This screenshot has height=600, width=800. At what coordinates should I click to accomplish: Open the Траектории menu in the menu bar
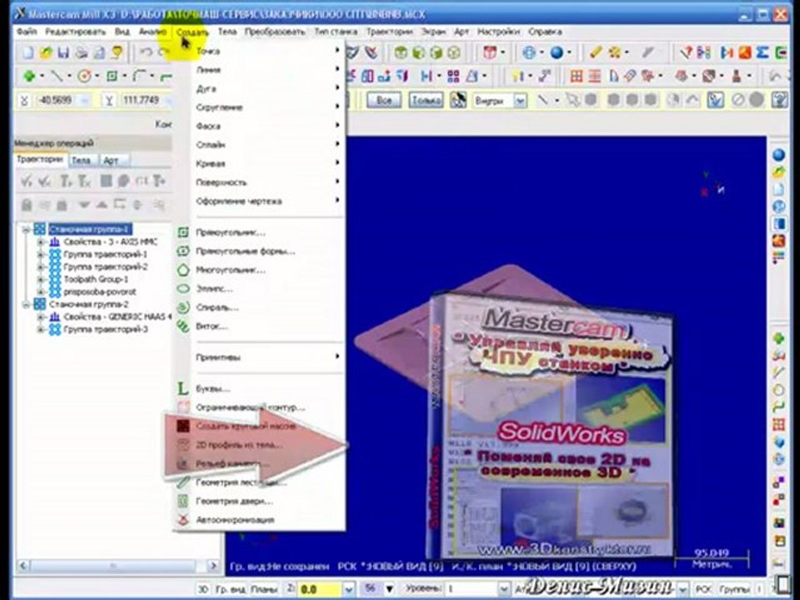(x=389, y=32)
